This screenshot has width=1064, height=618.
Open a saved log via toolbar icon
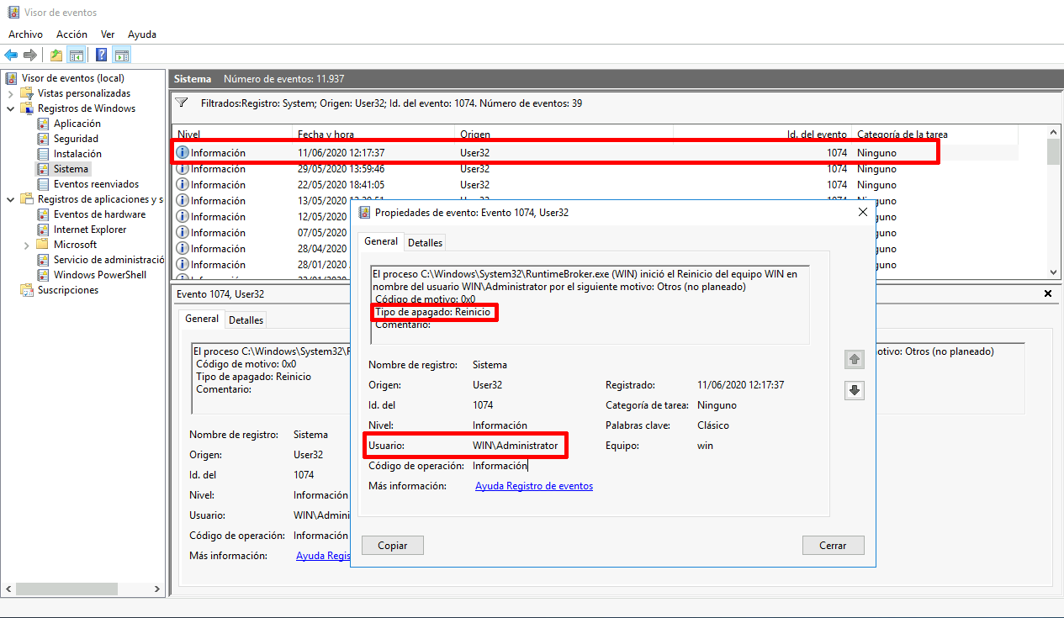click(55, 54)
